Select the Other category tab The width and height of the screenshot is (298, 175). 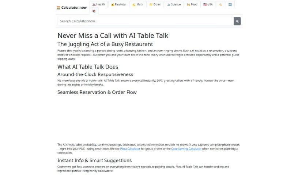tap(155, 4)
